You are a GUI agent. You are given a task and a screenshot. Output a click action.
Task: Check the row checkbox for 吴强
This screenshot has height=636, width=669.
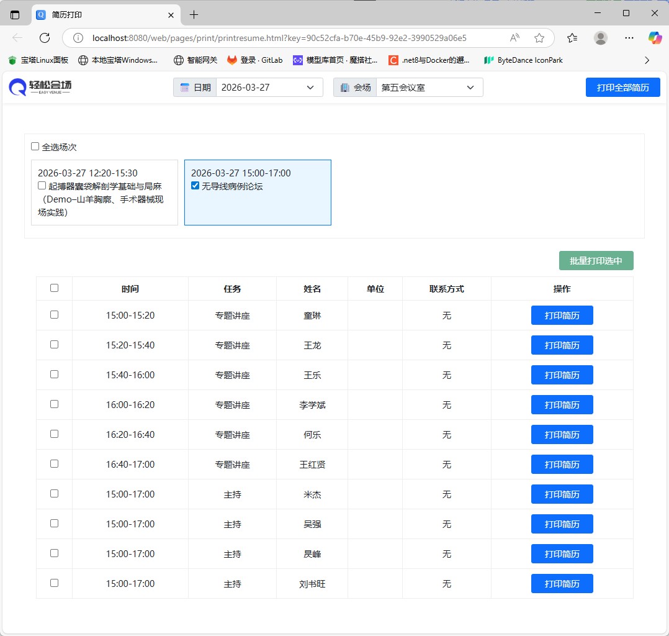[x=54, y=523]
